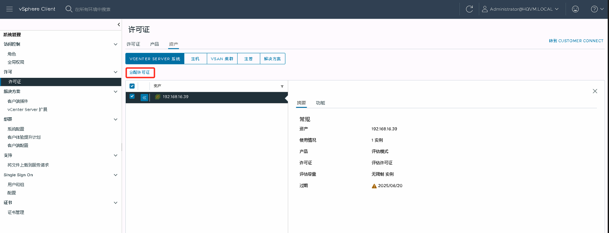Click the expiry warning triangle icon
This screenshot has width=609, height=233.
[x=374, y=186]
